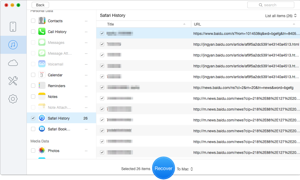The image size is (300, 180).
Task: Click the Safari Book… category label
Action: coord(59,129)
